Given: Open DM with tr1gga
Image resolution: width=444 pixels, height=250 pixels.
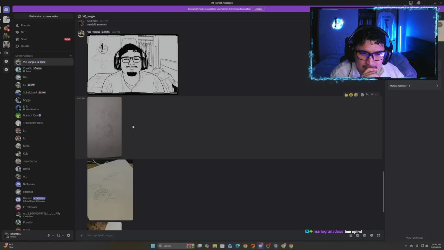Looking at the screenshot, I should click(44, 100).
